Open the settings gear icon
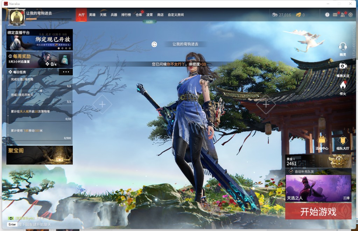The width and height of the screenshot is (358, 231). pos(350,15)
